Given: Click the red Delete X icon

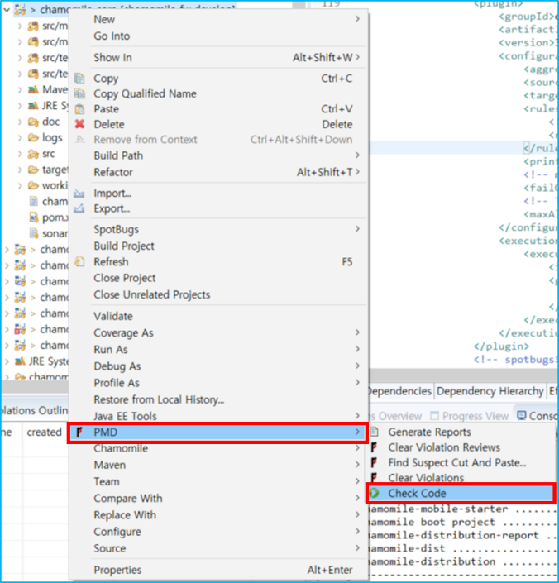Looking at the screenshot, I should coord(79,125).
